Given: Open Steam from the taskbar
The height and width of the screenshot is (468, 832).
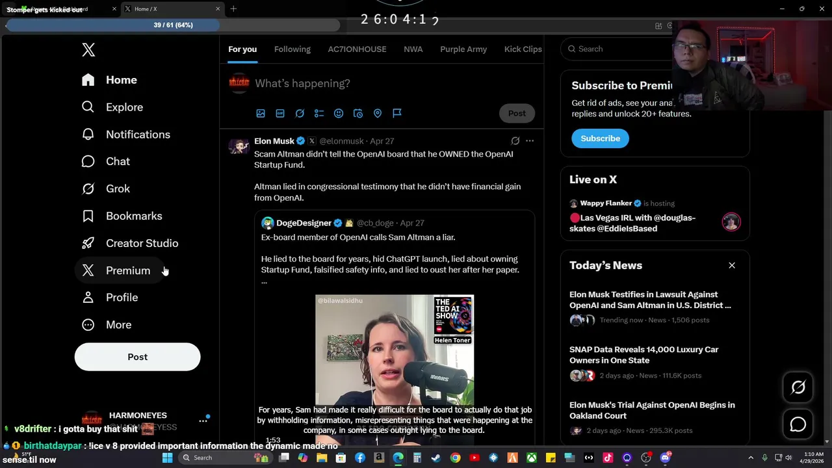Looking at the screenshot, I should (435, 458).
